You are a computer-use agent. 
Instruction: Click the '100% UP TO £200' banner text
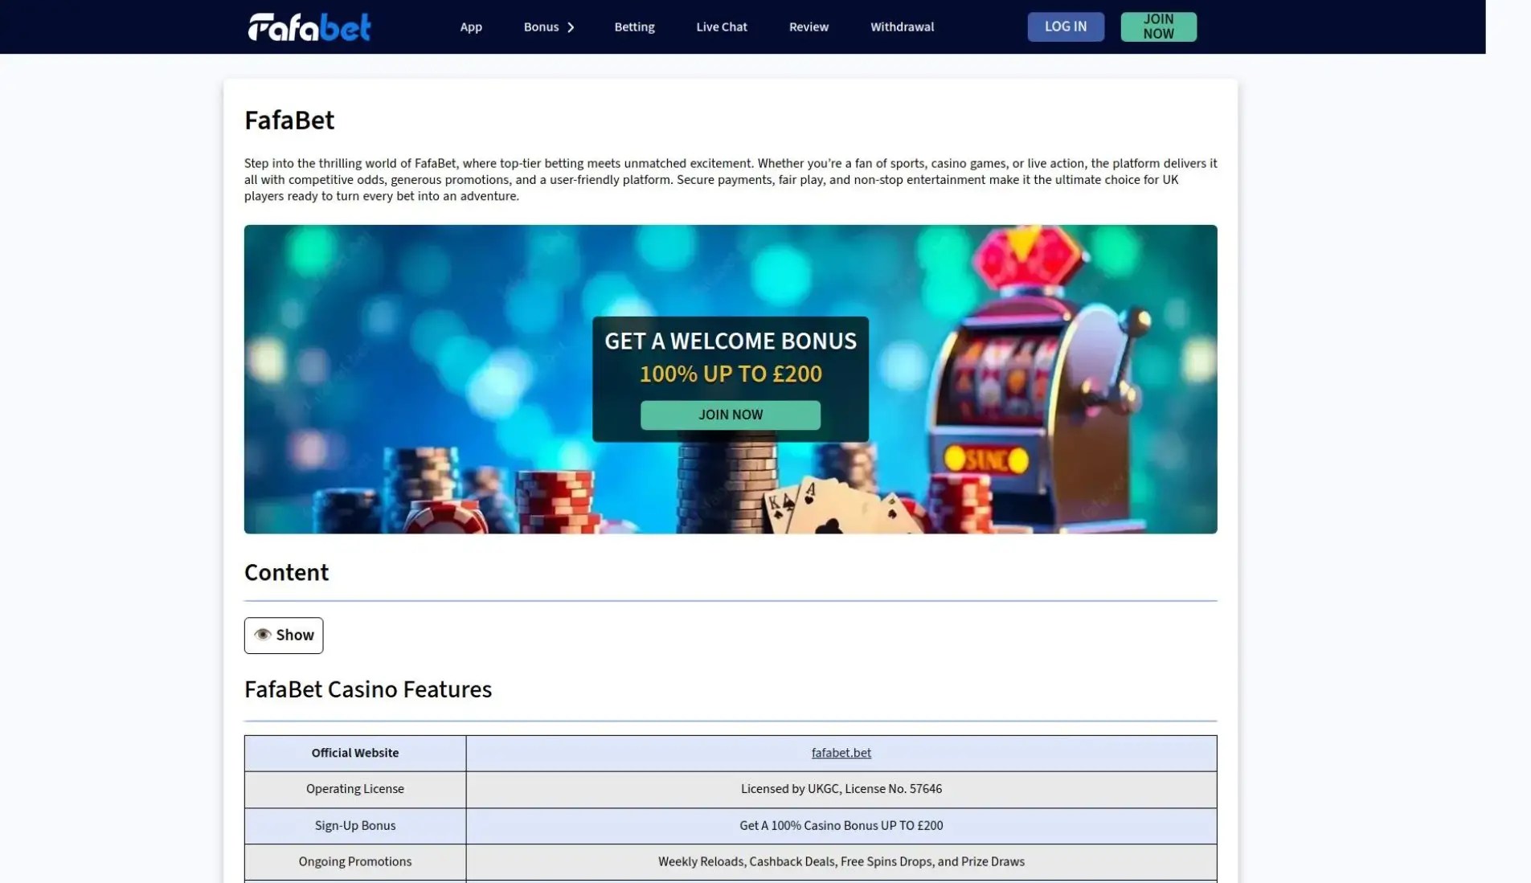tap(731, 374)
